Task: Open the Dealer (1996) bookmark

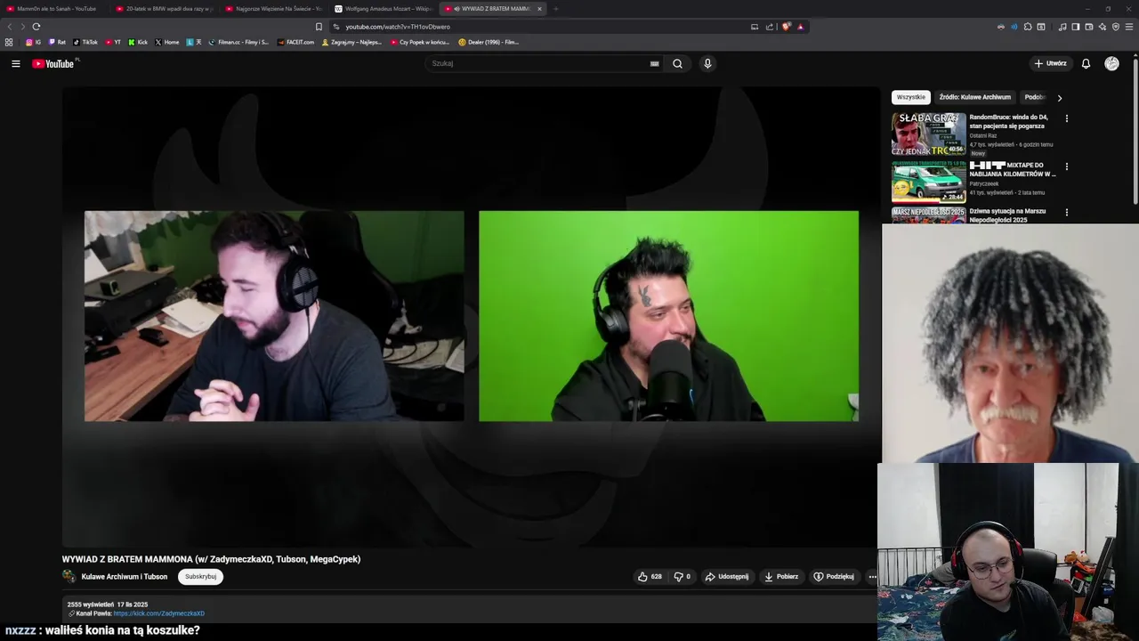Action: tap(489, 42)
